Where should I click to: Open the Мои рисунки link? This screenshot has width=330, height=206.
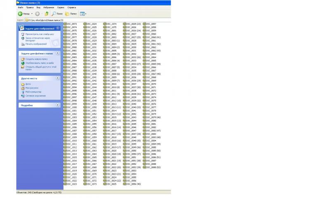click(x=32, y=88)
